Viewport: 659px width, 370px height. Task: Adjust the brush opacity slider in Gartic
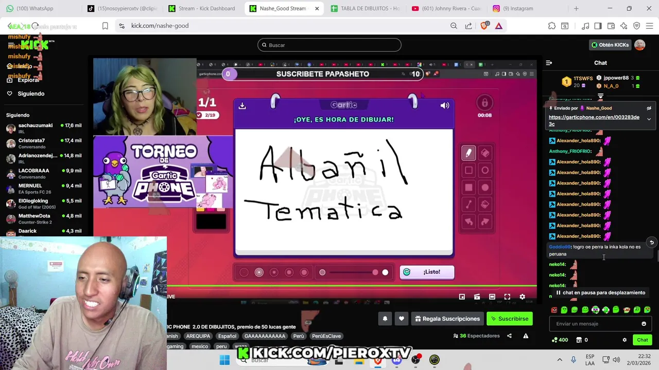(354, 272)
